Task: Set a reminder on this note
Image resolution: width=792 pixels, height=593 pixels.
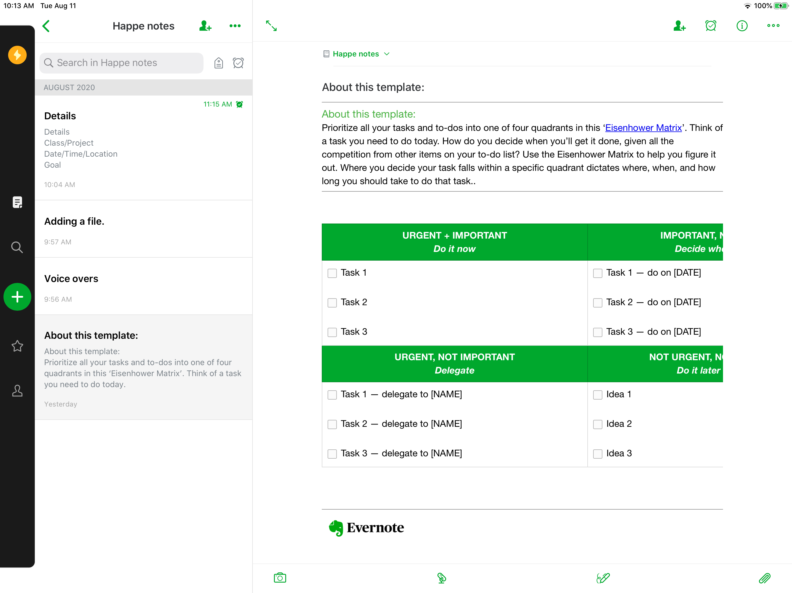Action: pos(710,26)
